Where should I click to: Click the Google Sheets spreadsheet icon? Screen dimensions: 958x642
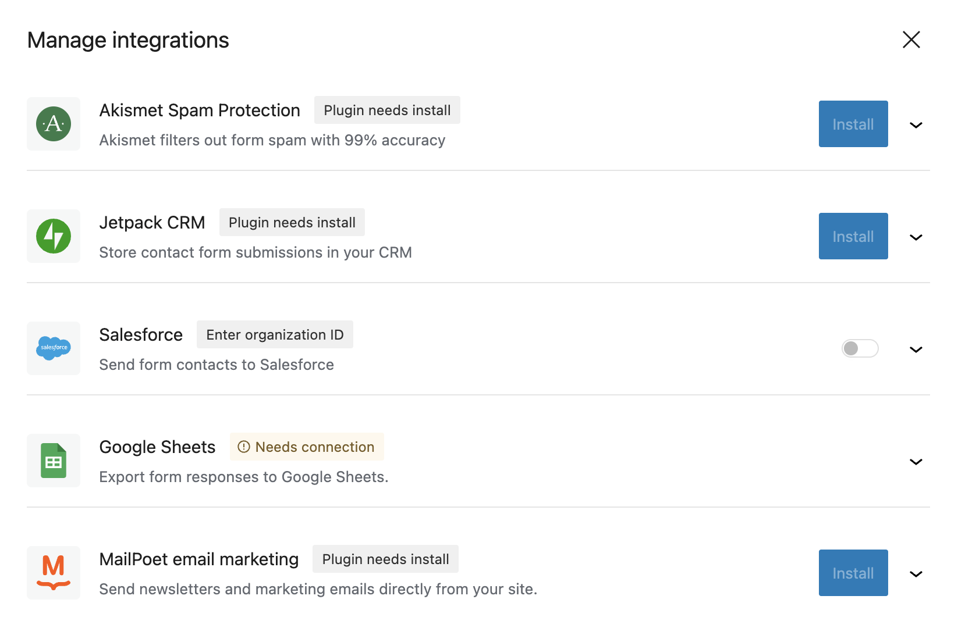[54, 461]
